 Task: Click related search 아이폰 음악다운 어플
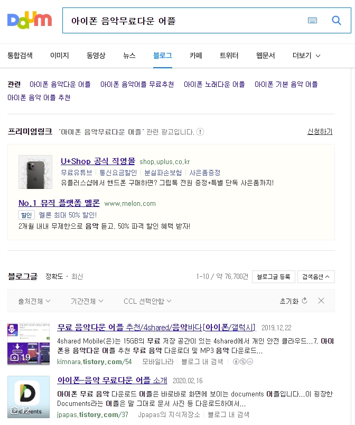60,85
